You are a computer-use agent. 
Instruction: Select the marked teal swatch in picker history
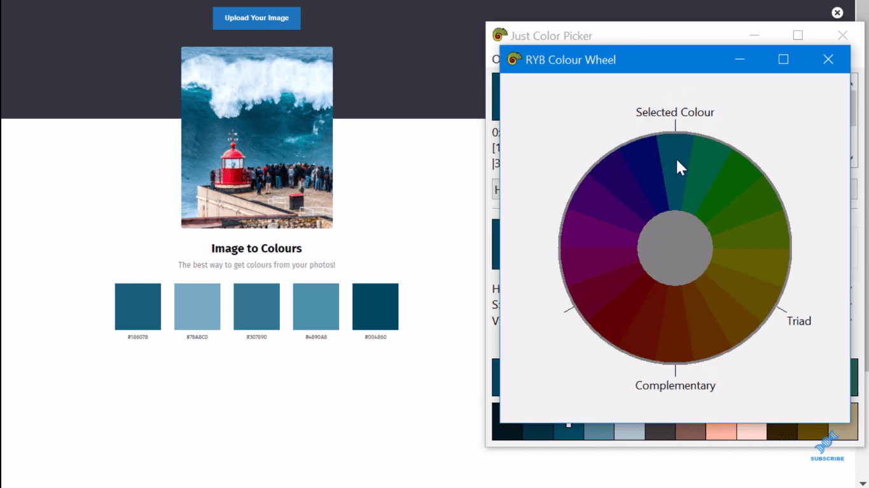point(569,431)
